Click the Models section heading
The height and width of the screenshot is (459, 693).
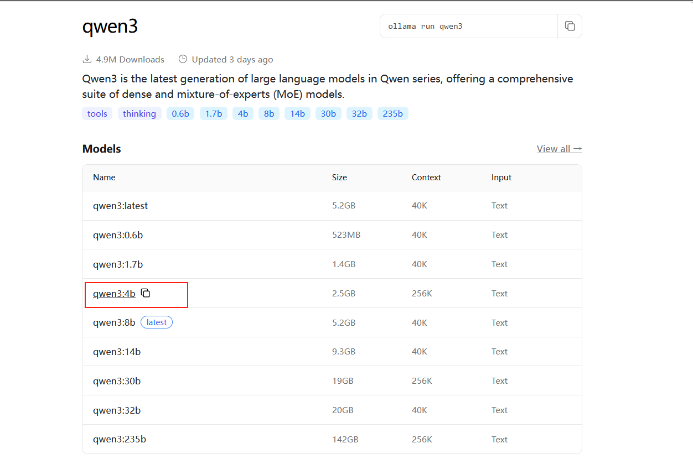click(101, 149)
